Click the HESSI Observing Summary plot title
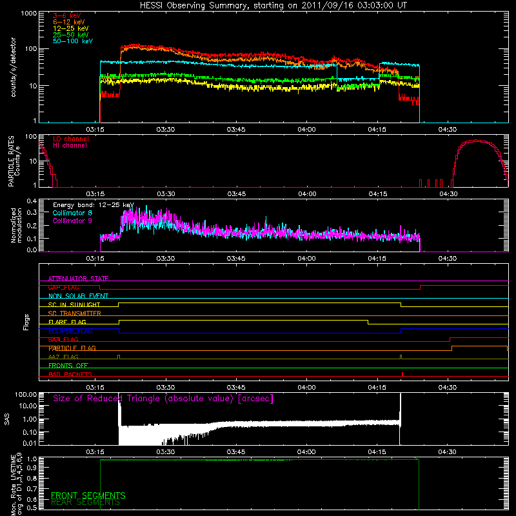The image size is (516, 516). (273, 6)
